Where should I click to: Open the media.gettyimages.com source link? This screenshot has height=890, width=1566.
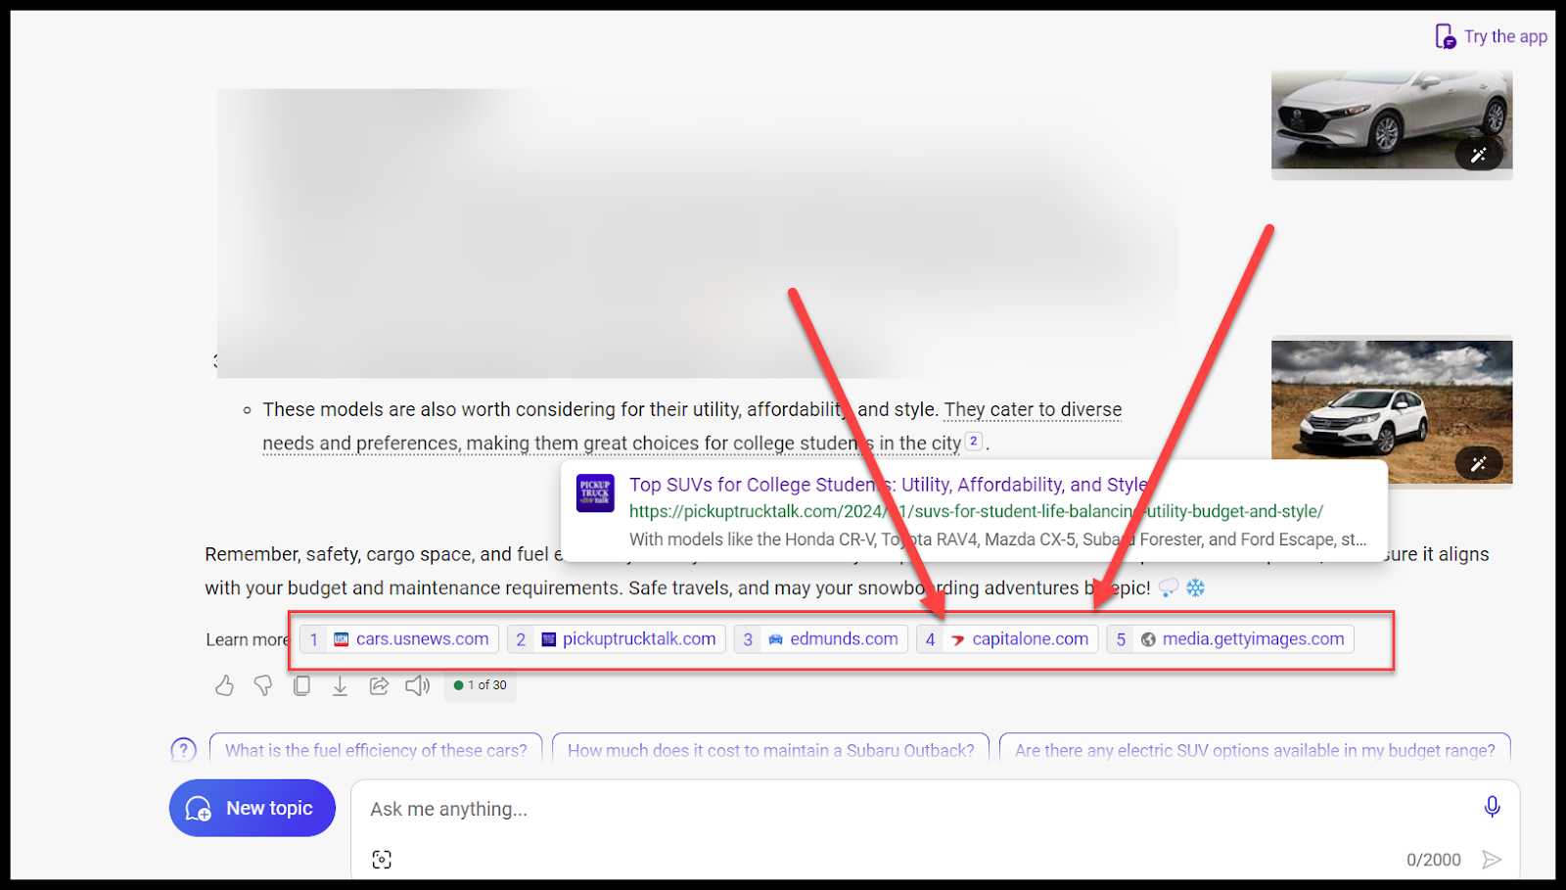tap(1230, 639)
